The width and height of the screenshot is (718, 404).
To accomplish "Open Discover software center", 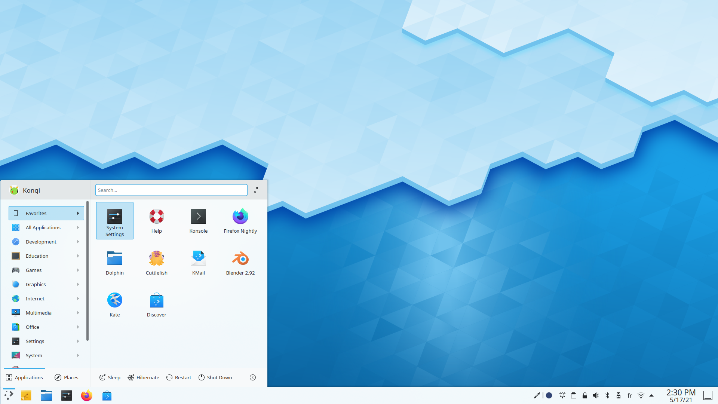I will pos(156,303).
